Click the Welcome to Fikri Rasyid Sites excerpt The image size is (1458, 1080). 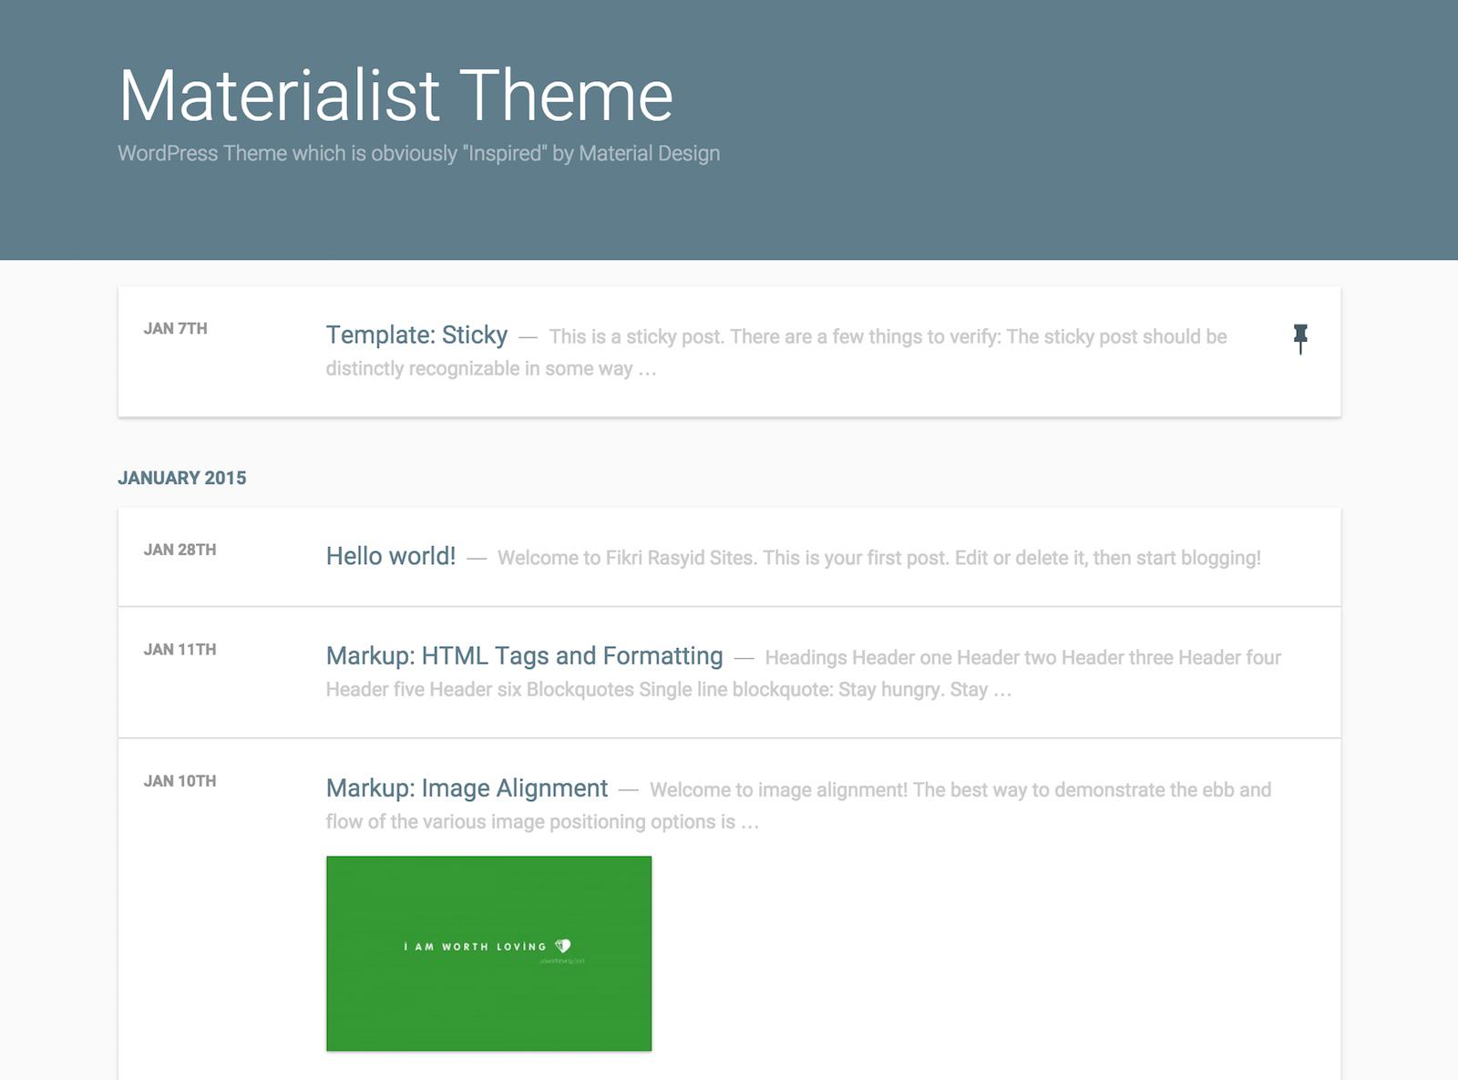pyautogui.click(x=878, y=558)
